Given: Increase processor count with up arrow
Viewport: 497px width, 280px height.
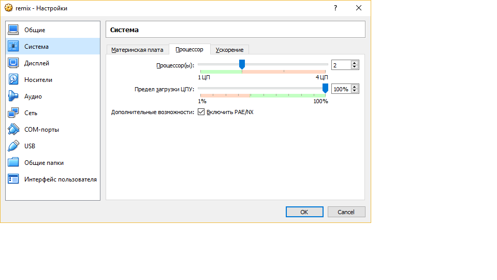Looking at the screenshot, I should coord(355,63).
